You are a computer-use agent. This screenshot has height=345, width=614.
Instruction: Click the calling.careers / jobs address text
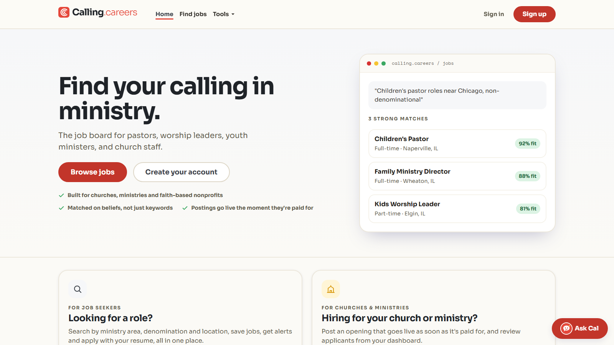tap(423, 64)
